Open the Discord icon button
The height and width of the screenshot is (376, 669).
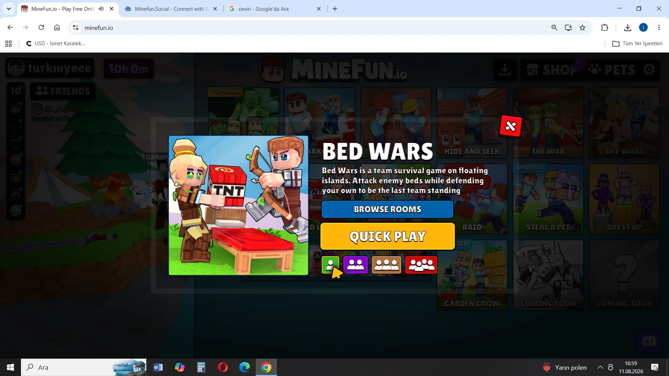point(649,342)
